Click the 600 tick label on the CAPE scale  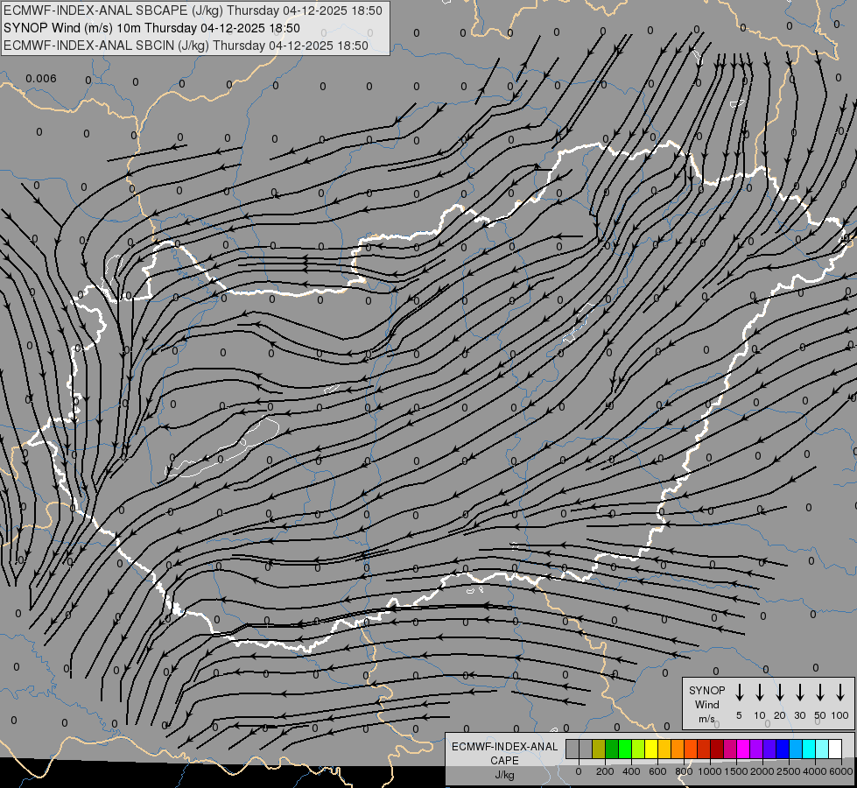tap(657, 771)
